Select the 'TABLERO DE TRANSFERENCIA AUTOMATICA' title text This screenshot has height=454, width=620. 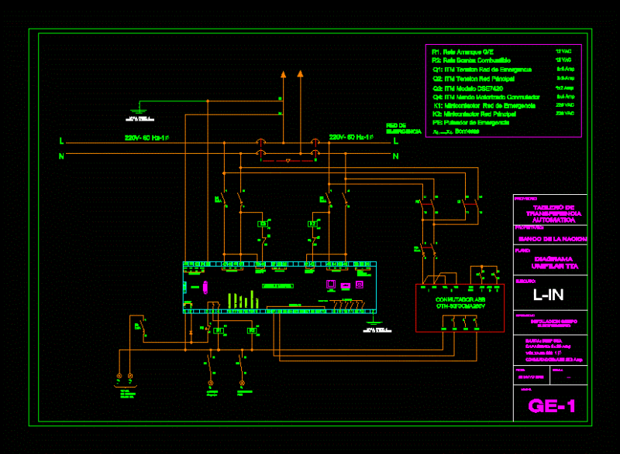pos(553,213)
